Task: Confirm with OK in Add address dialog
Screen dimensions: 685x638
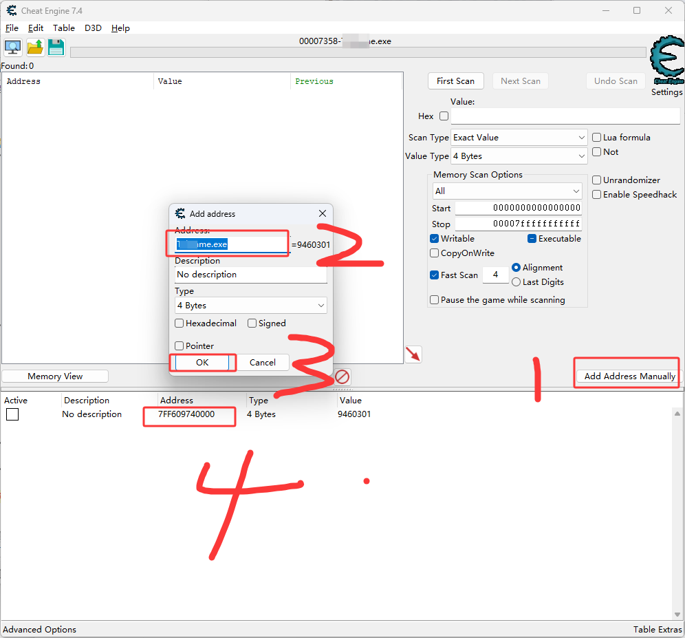Action: coord(202,363)
